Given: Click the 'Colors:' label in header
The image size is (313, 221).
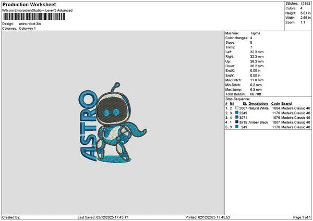Looking at the screenshot, I should 291,8.
